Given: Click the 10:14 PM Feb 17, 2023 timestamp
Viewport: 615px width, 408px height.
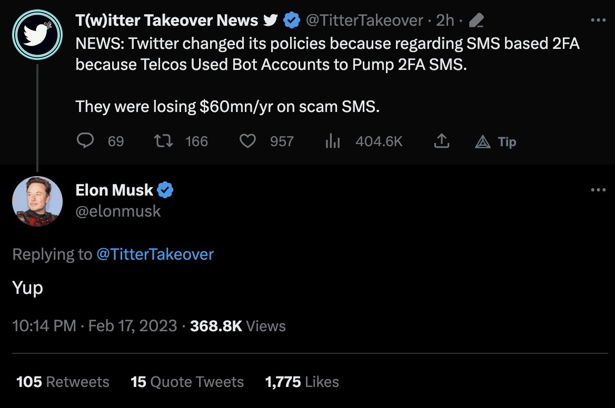Looking at the screenshot, I should click(94, 326).
